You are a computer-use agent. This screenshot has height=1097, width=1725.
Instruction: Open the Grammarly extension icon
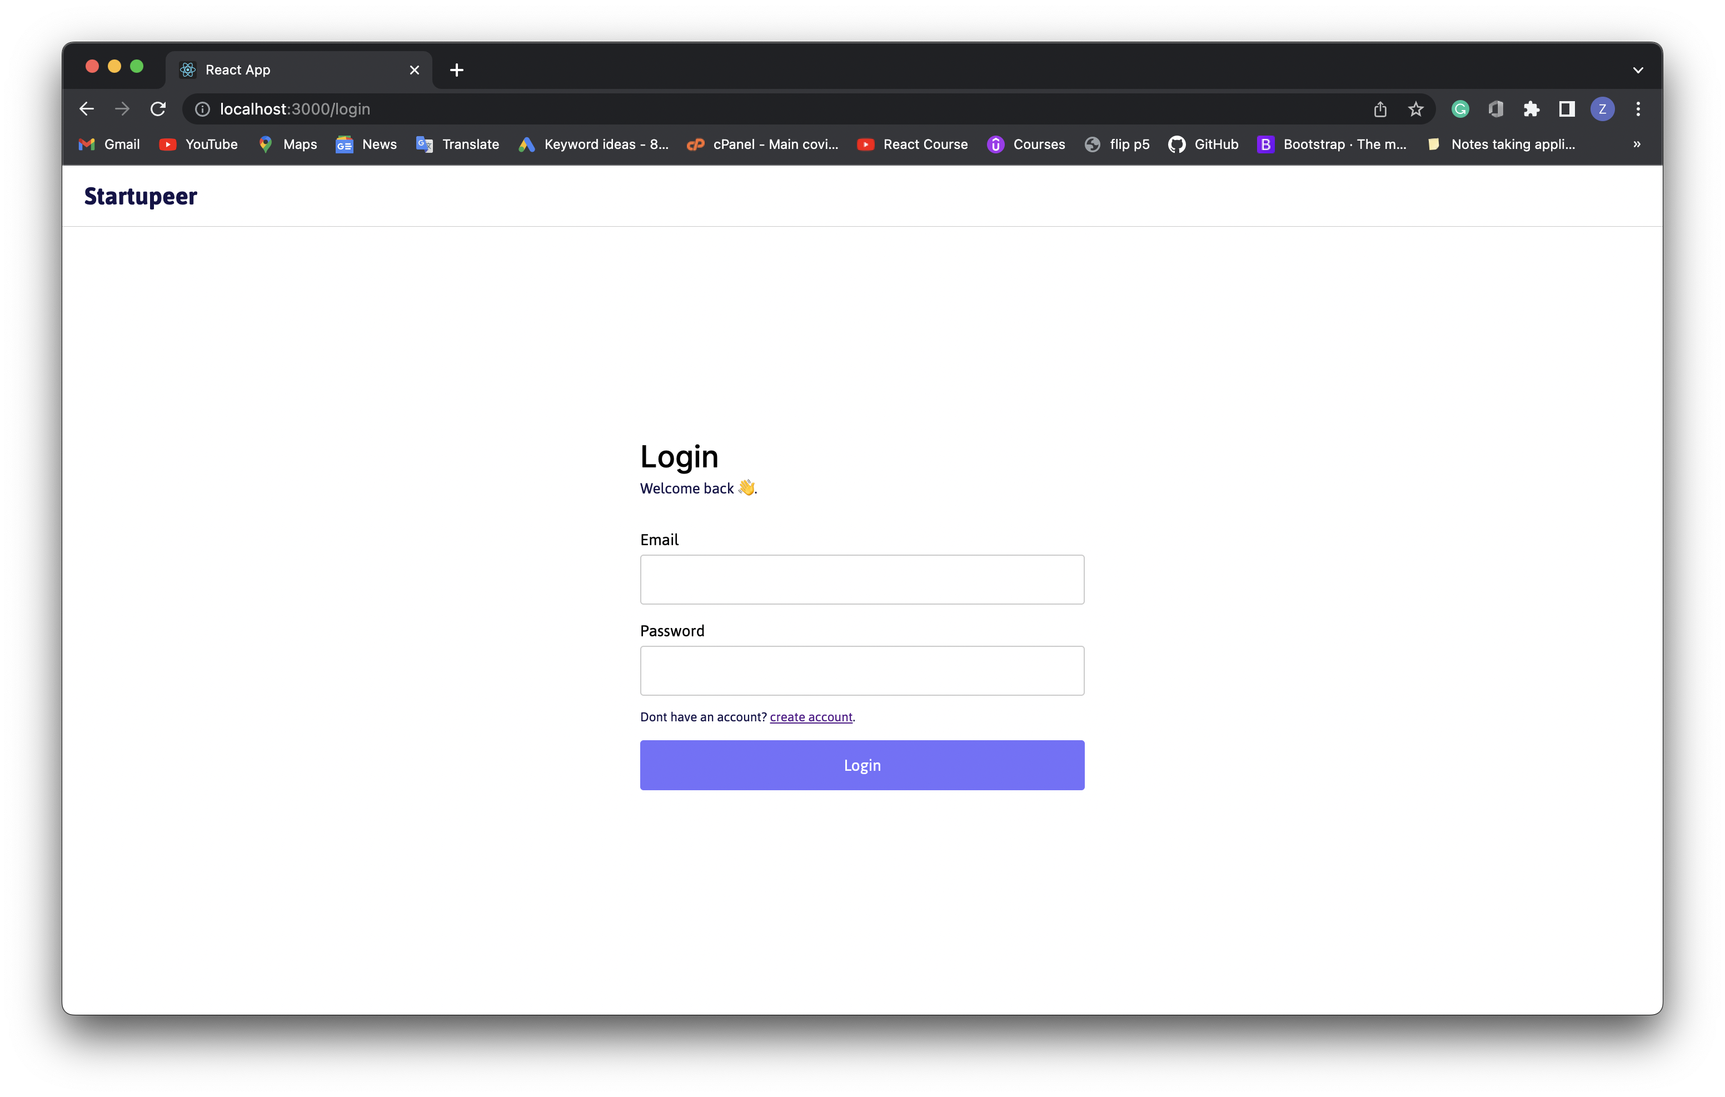point(1460,109)
